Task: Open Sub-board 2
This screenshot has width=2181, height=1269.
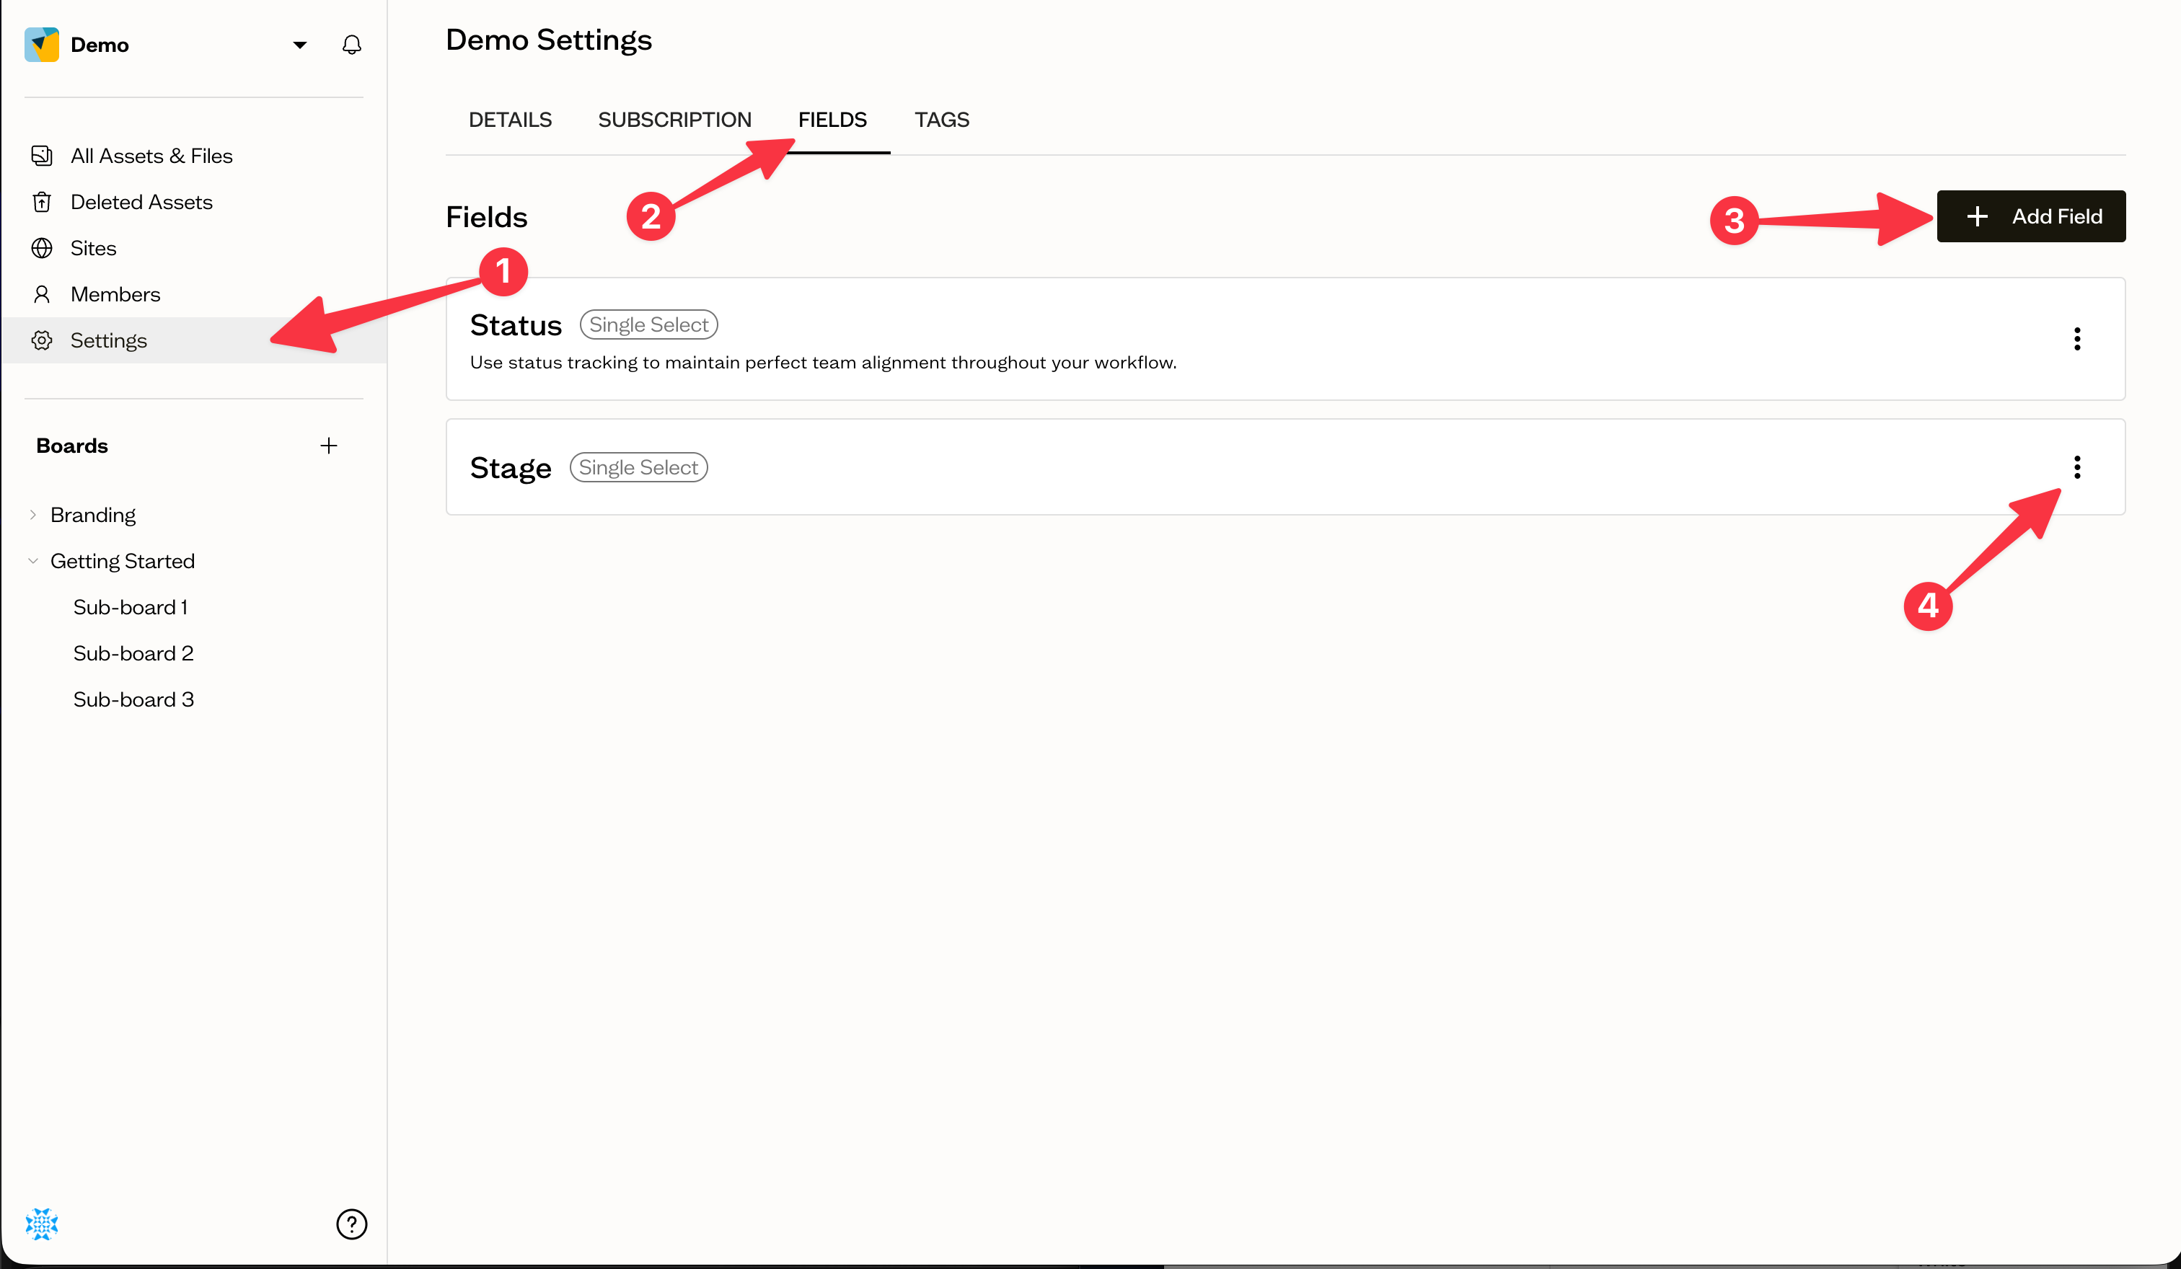Action: click(133, 653)
